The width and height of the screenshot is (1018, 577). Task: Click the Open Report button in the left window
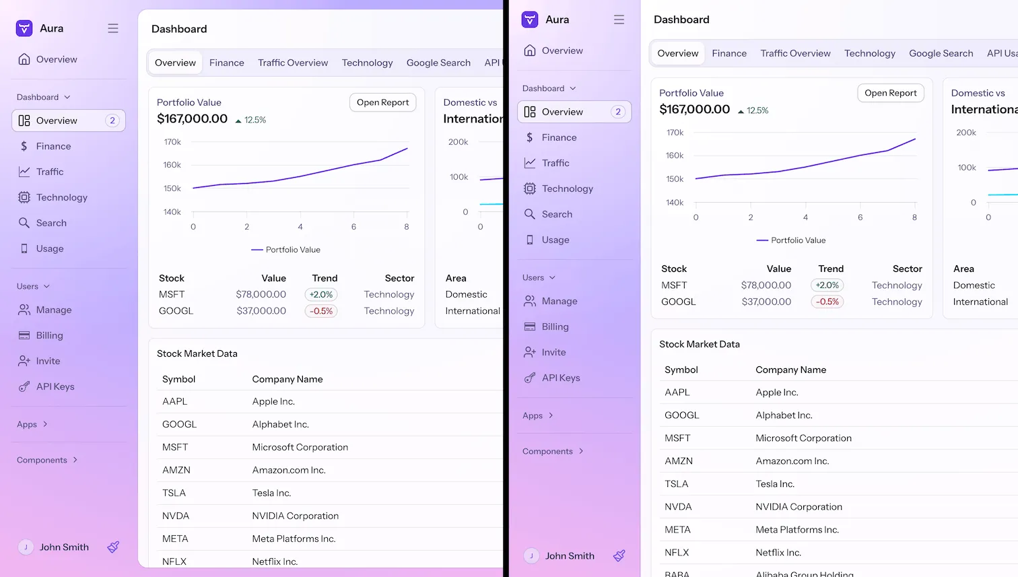point(383,102)
